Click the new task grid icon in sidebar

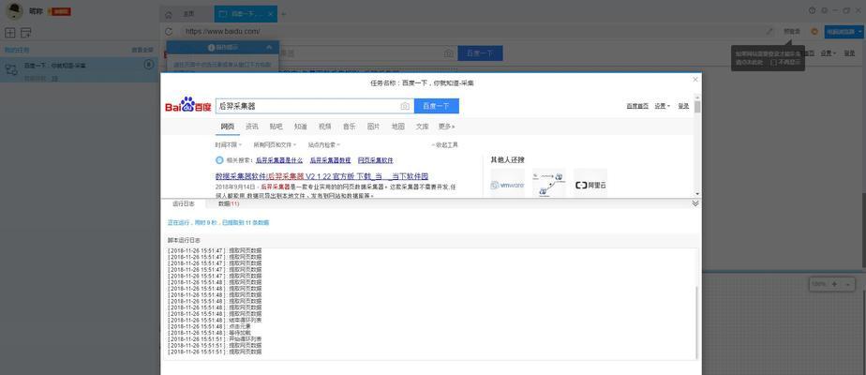pos(10,33)
